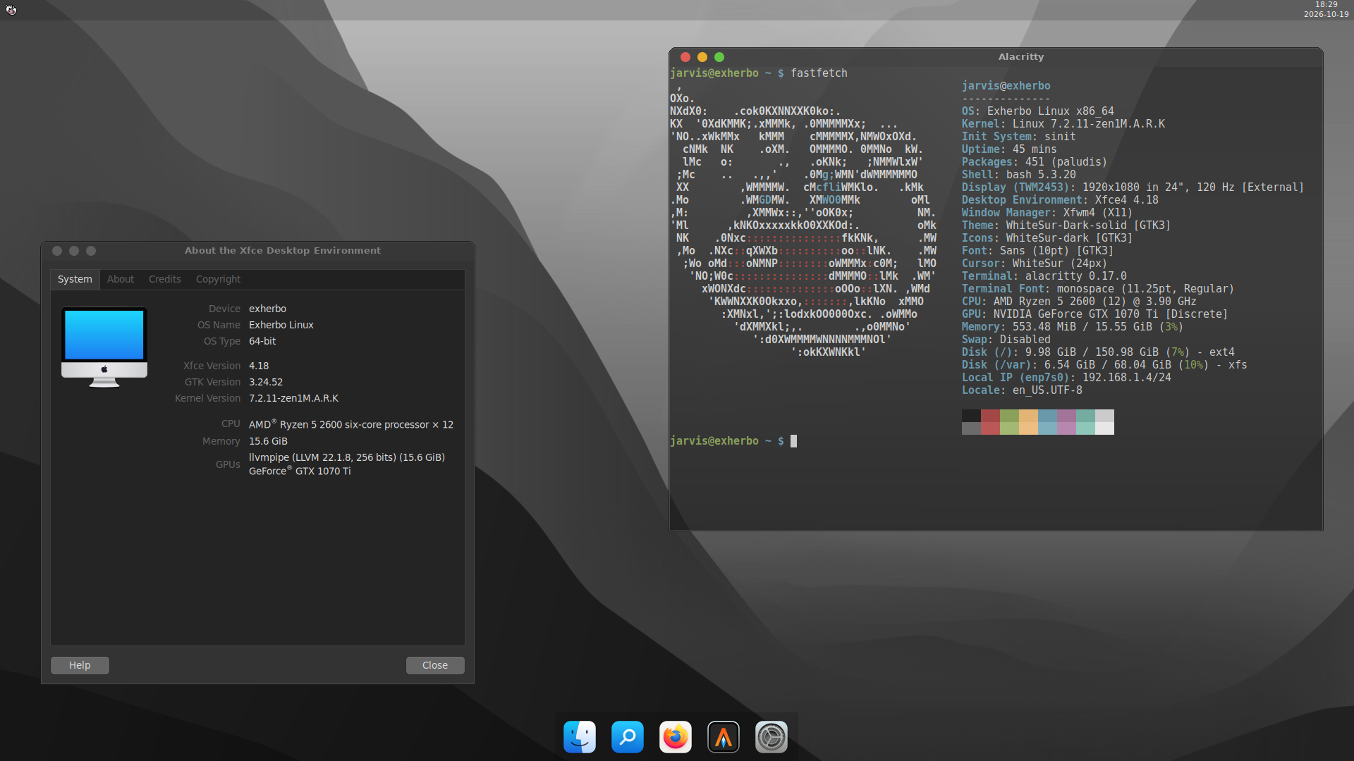Switch to the System tab
The image size is (1354, 761).
tap(75, 279)
